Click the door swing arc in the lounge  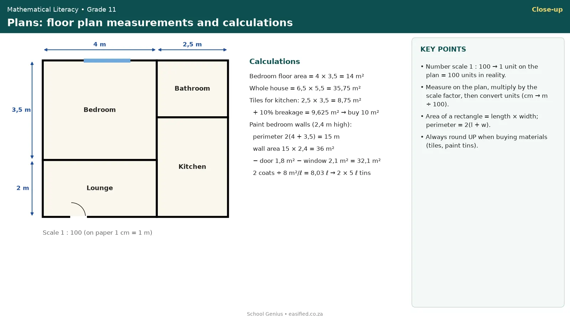(78, 209)
